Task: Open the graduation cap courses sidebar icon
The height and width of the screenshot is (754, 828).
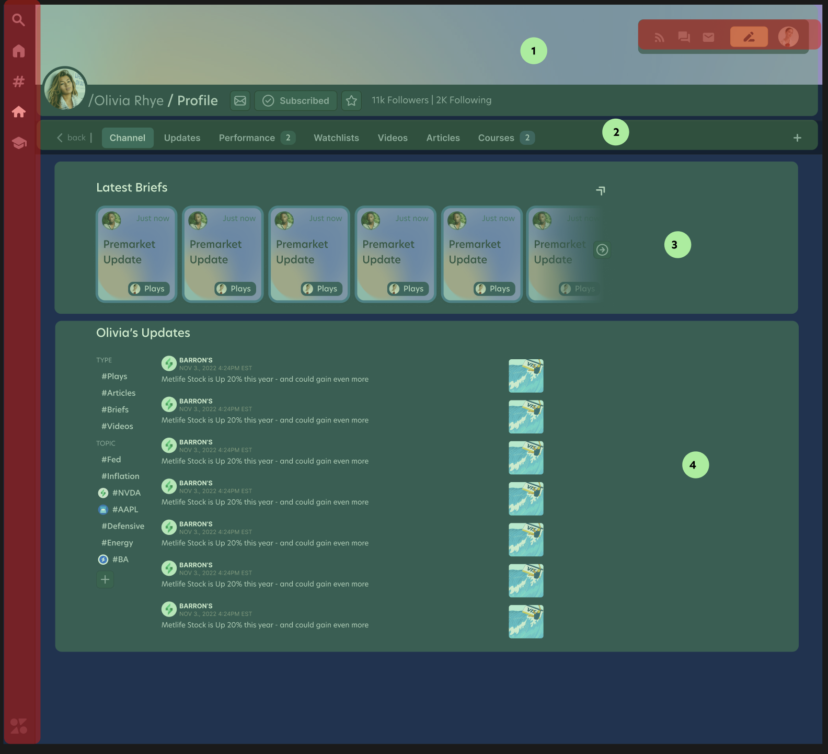Action: (19, 143)
